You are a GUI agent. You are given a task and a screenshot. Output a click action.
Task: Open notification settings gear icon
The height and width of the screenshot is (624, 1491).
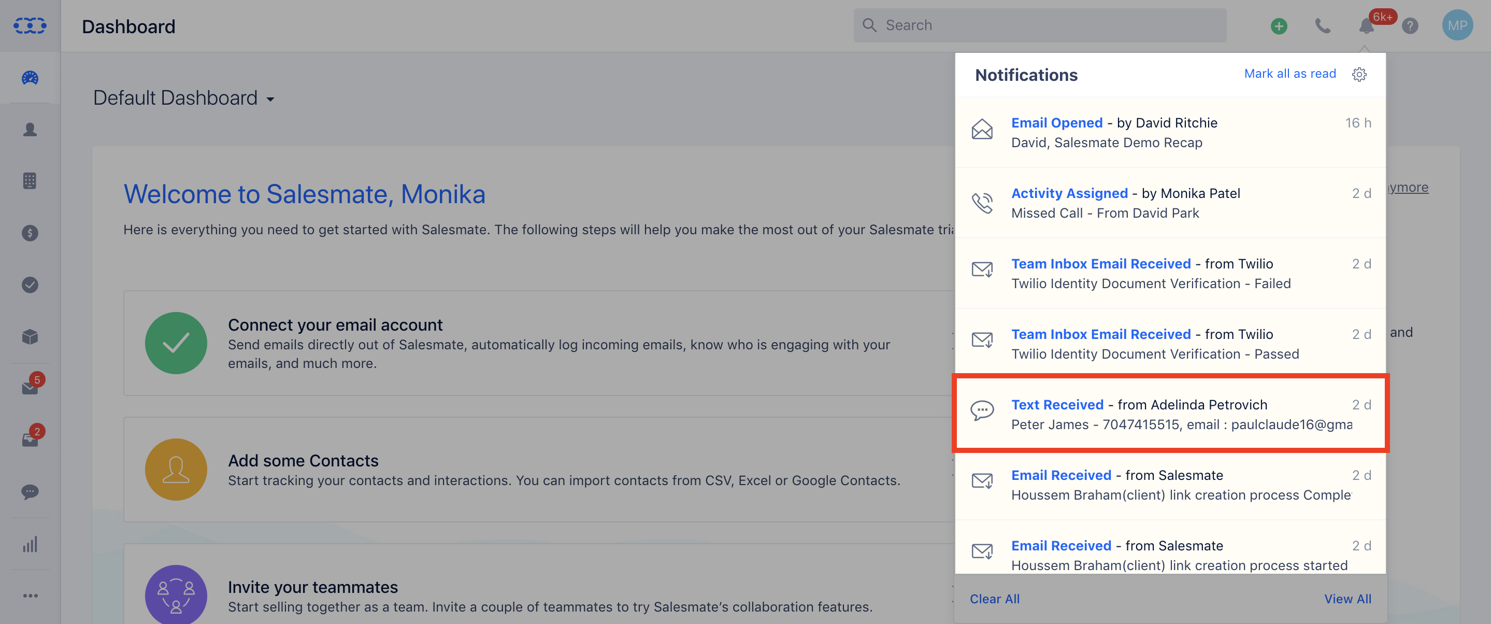click(x=1359, y=74)
